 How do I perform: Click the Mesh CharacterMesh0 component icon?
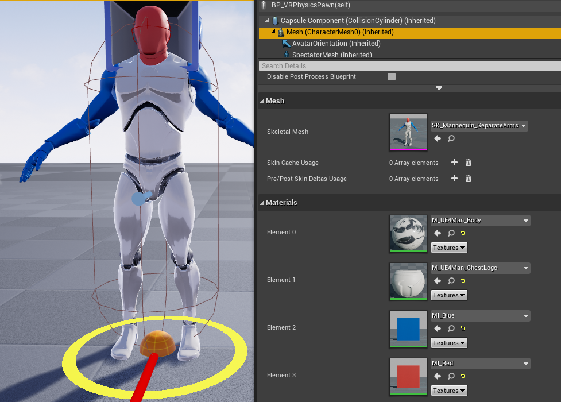(281, 32)
